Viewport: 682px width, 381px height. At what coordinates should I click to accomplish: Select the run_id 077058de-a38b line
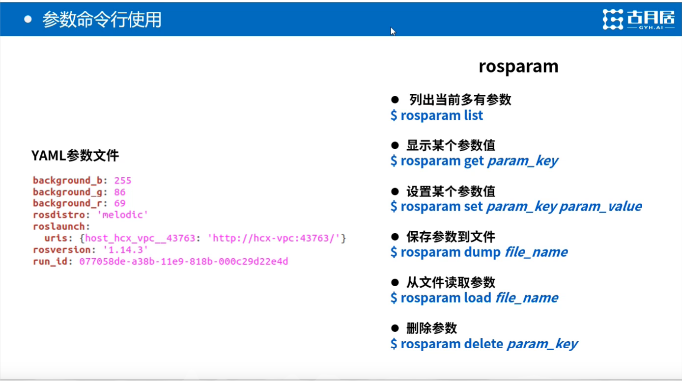click(x=161, y=261)
